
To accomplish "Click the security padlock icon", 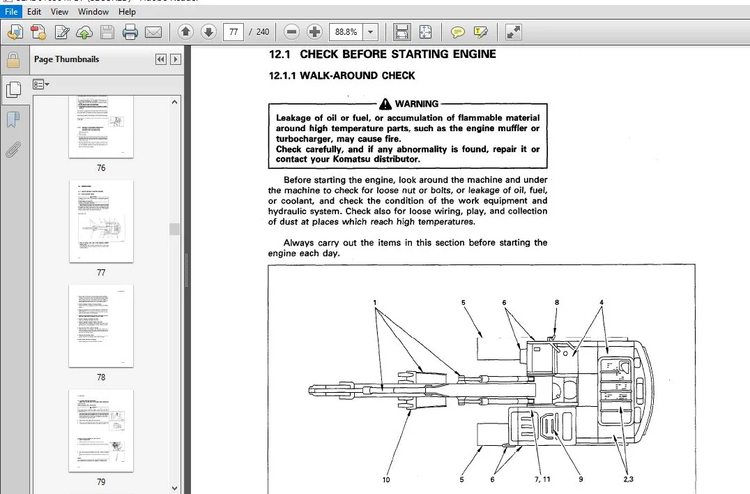I will pos(13,60).
